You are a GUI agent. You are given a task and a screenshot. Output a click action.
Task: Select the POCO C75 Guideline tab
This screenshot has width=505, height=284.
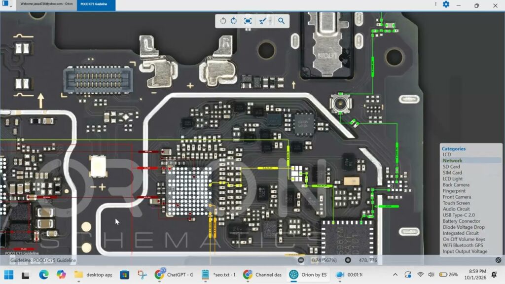96,4
